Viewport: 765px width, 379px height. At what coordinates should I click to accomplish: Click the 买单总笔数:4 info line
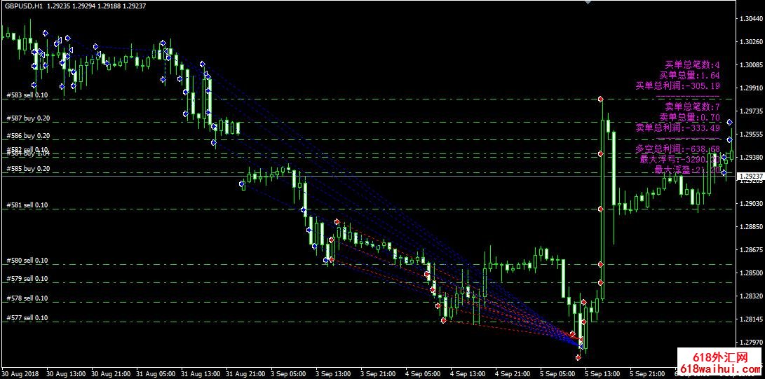tap(692, 64)
